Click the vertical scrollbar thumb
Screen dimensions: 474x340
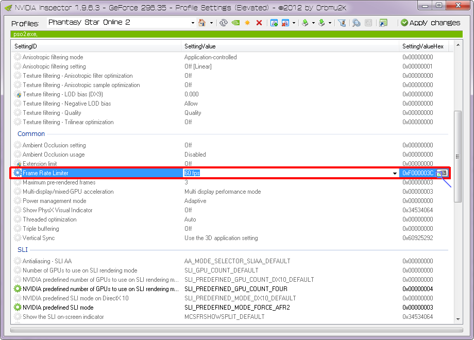pos(458,157)
